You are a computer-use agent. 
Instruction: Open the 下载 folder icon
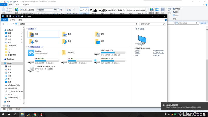(x=31, y=42)
